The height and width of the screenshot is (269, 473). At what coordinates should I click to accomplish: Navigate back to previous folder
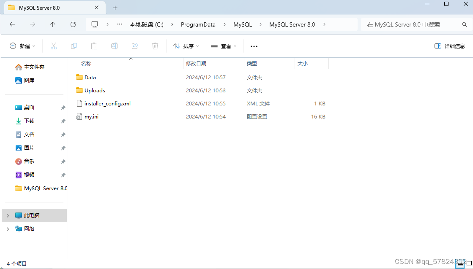coord(12,24)
